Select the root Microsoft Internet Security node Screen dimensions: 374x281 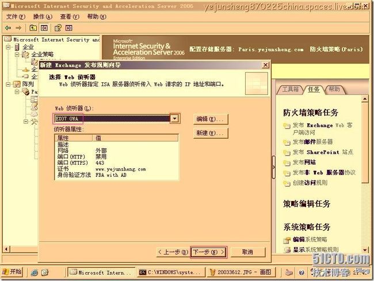point(56,40)
